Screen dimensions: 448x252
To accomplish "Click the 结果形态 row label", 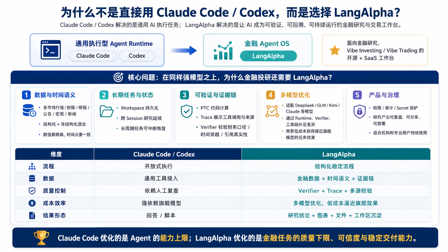I will pyautogui.click(x=54, y=215).
